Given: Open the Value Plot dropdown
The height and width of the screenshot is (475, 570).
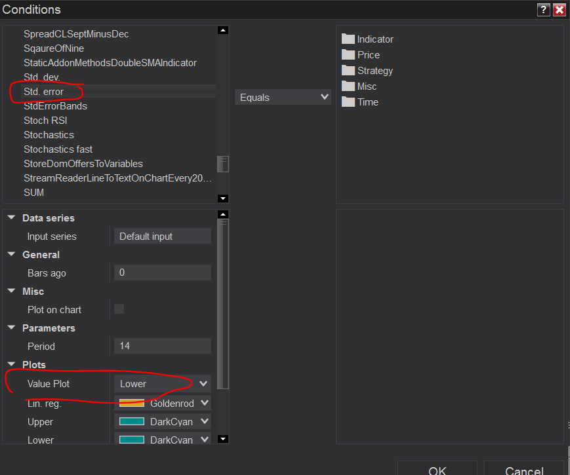Looking at the screenshot, I should coord(163,384).
